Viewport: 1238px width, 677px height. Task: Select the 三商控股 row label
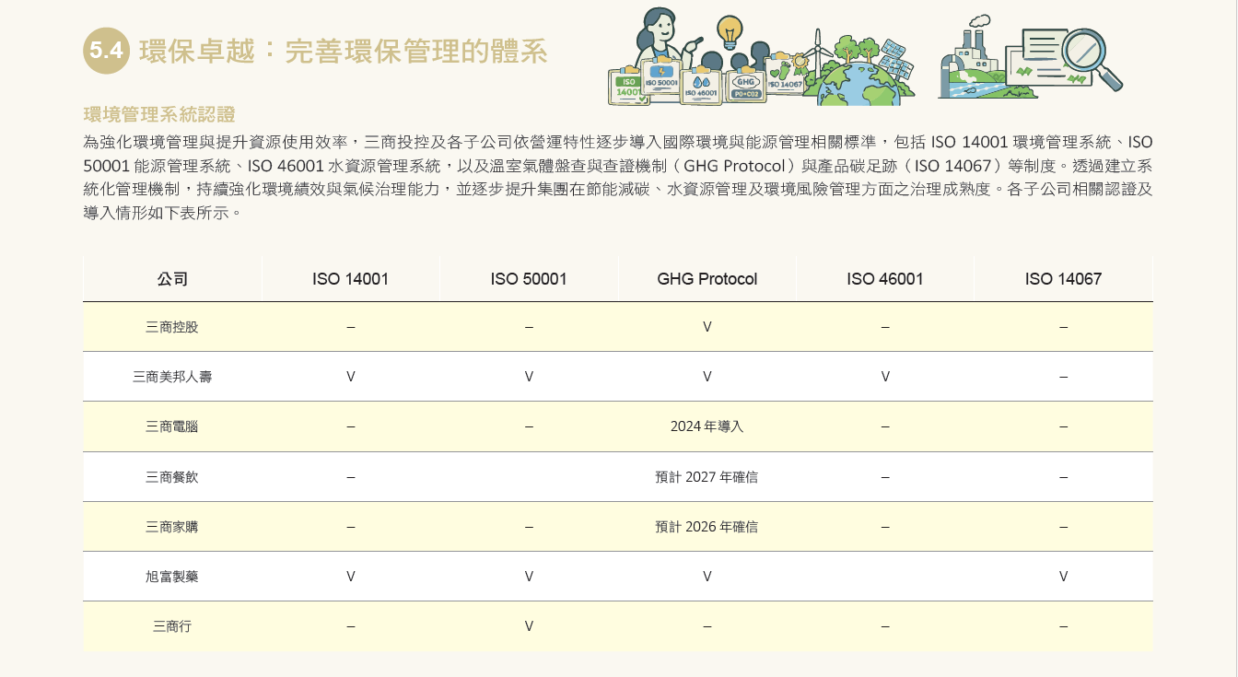[172, 327]
